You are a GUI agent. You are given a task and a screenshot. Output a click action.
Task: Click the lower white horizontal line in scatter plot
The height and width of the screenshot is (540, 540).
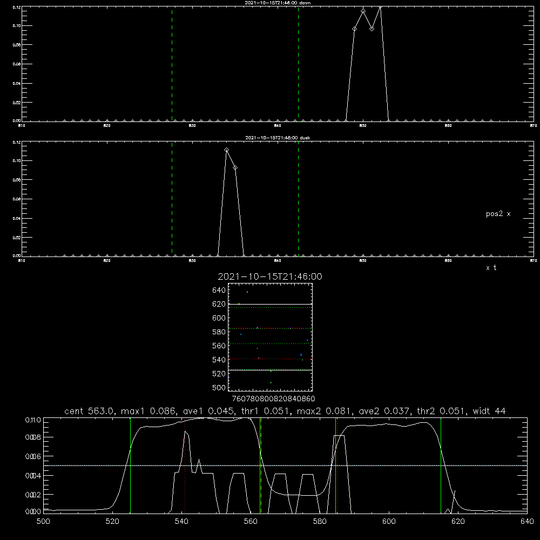point(270,370)
